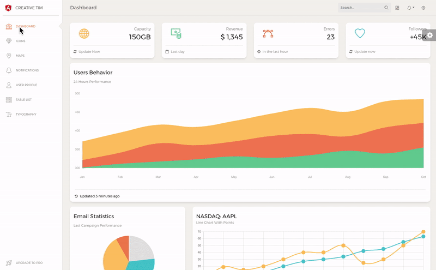Focus the Search input field
The height and width of the screenshot is (270, 436).
(360, 8)
